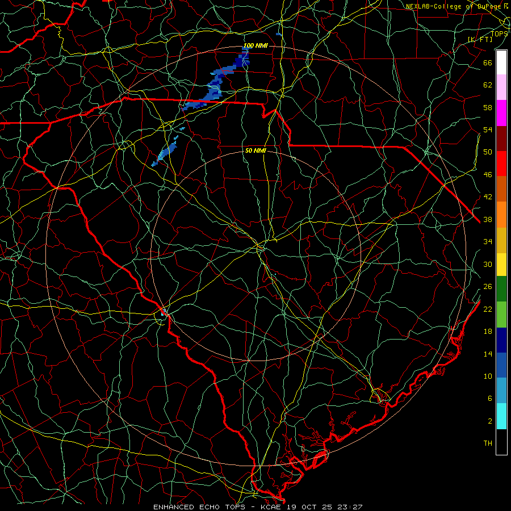Click the '50 NMI' range ring label
This screenshot has height=511, width=511.
point(256,150)
